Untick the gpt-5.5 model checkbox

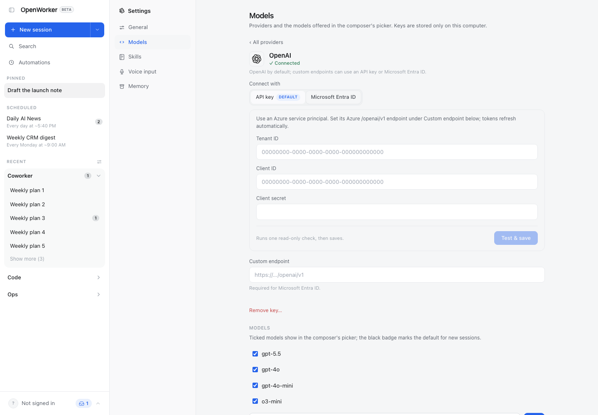pyautogui.click(x=255, y=354)
